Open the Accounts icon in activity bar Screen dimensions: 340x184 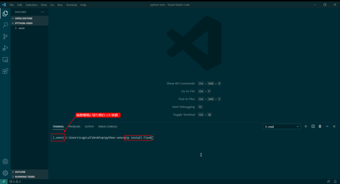click(5, 161)
